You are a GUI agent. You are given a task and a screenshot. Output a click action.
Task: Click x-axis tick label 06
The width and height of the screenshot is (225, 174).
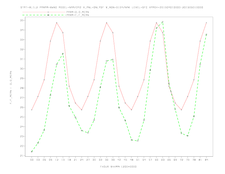pyautogui.click(x=44, y=160)
